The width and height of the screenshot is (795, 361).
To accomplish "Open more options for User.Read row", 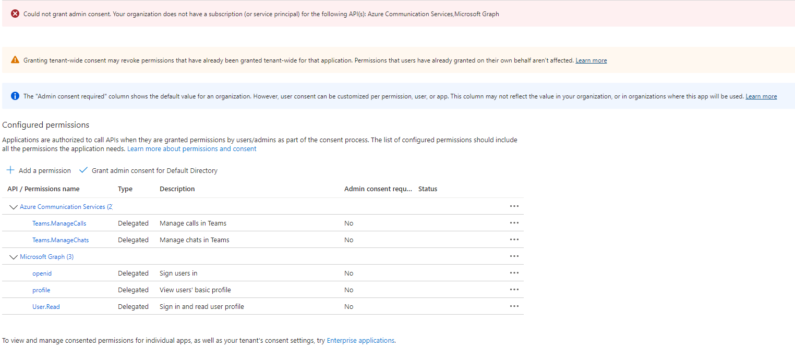I will 514,306.
